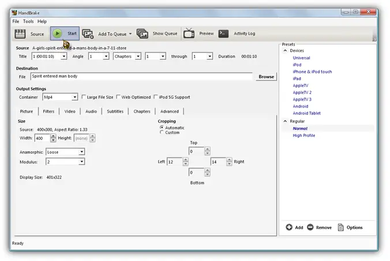This screenshot has width=390, height=261.
Task: Switch to the Picture tab
Action: (27, 111)
